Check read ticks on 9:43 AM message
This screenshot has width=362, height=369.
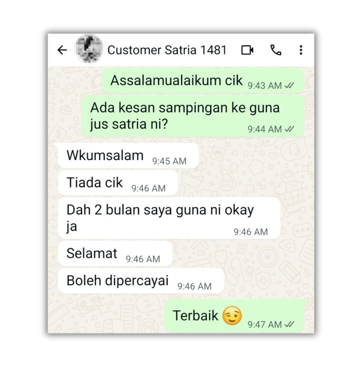click(289, 85)
